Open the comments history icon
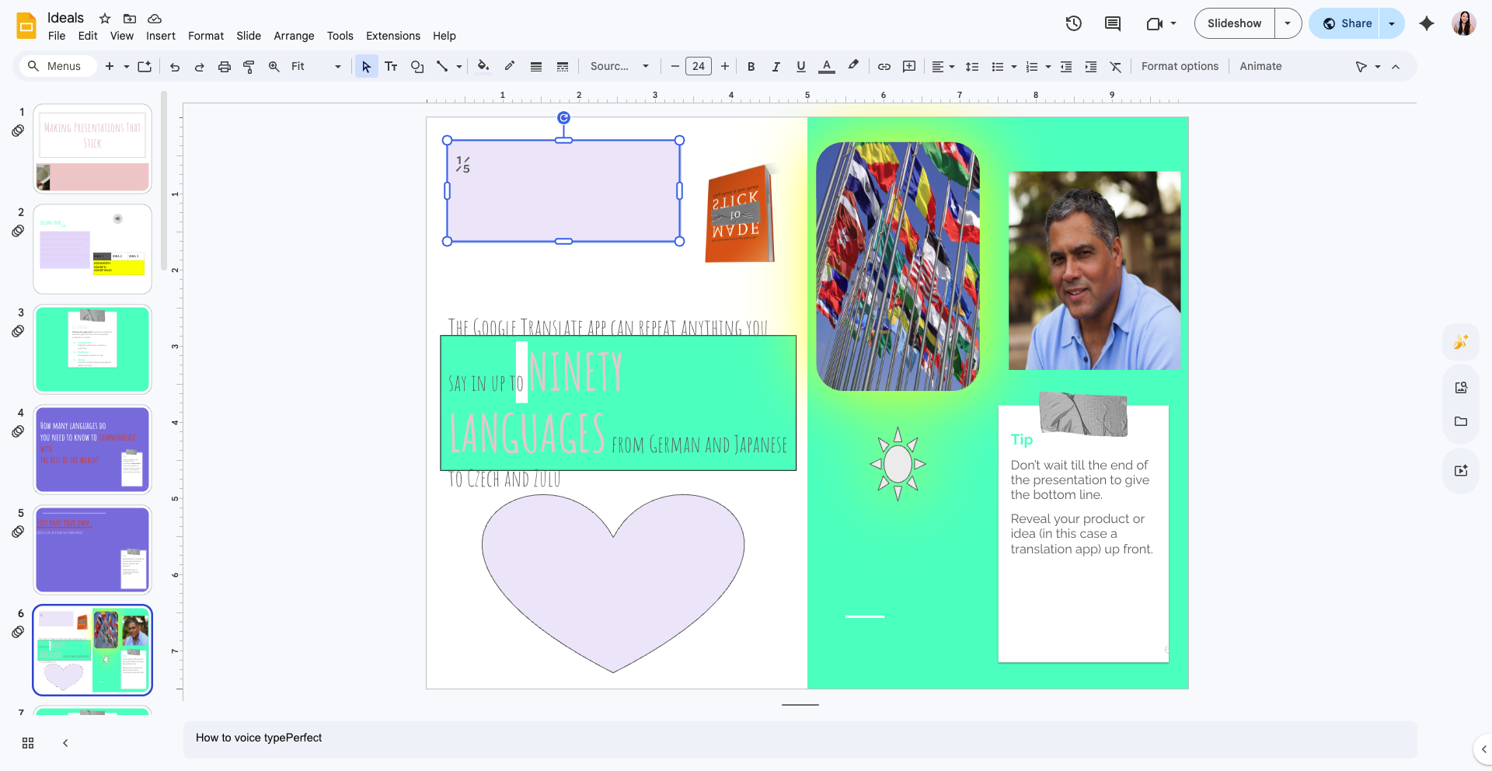The width and height of the screenshot is (1492, 771). [x=1112, y=23]
